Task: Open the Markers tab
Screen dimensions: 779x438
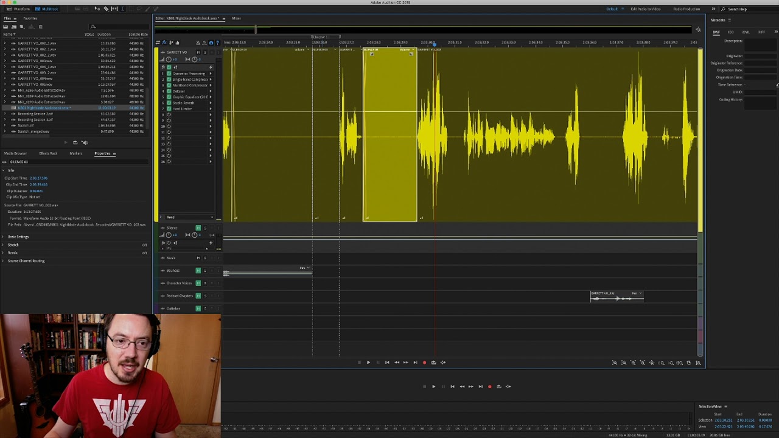Action: [75, 153]
